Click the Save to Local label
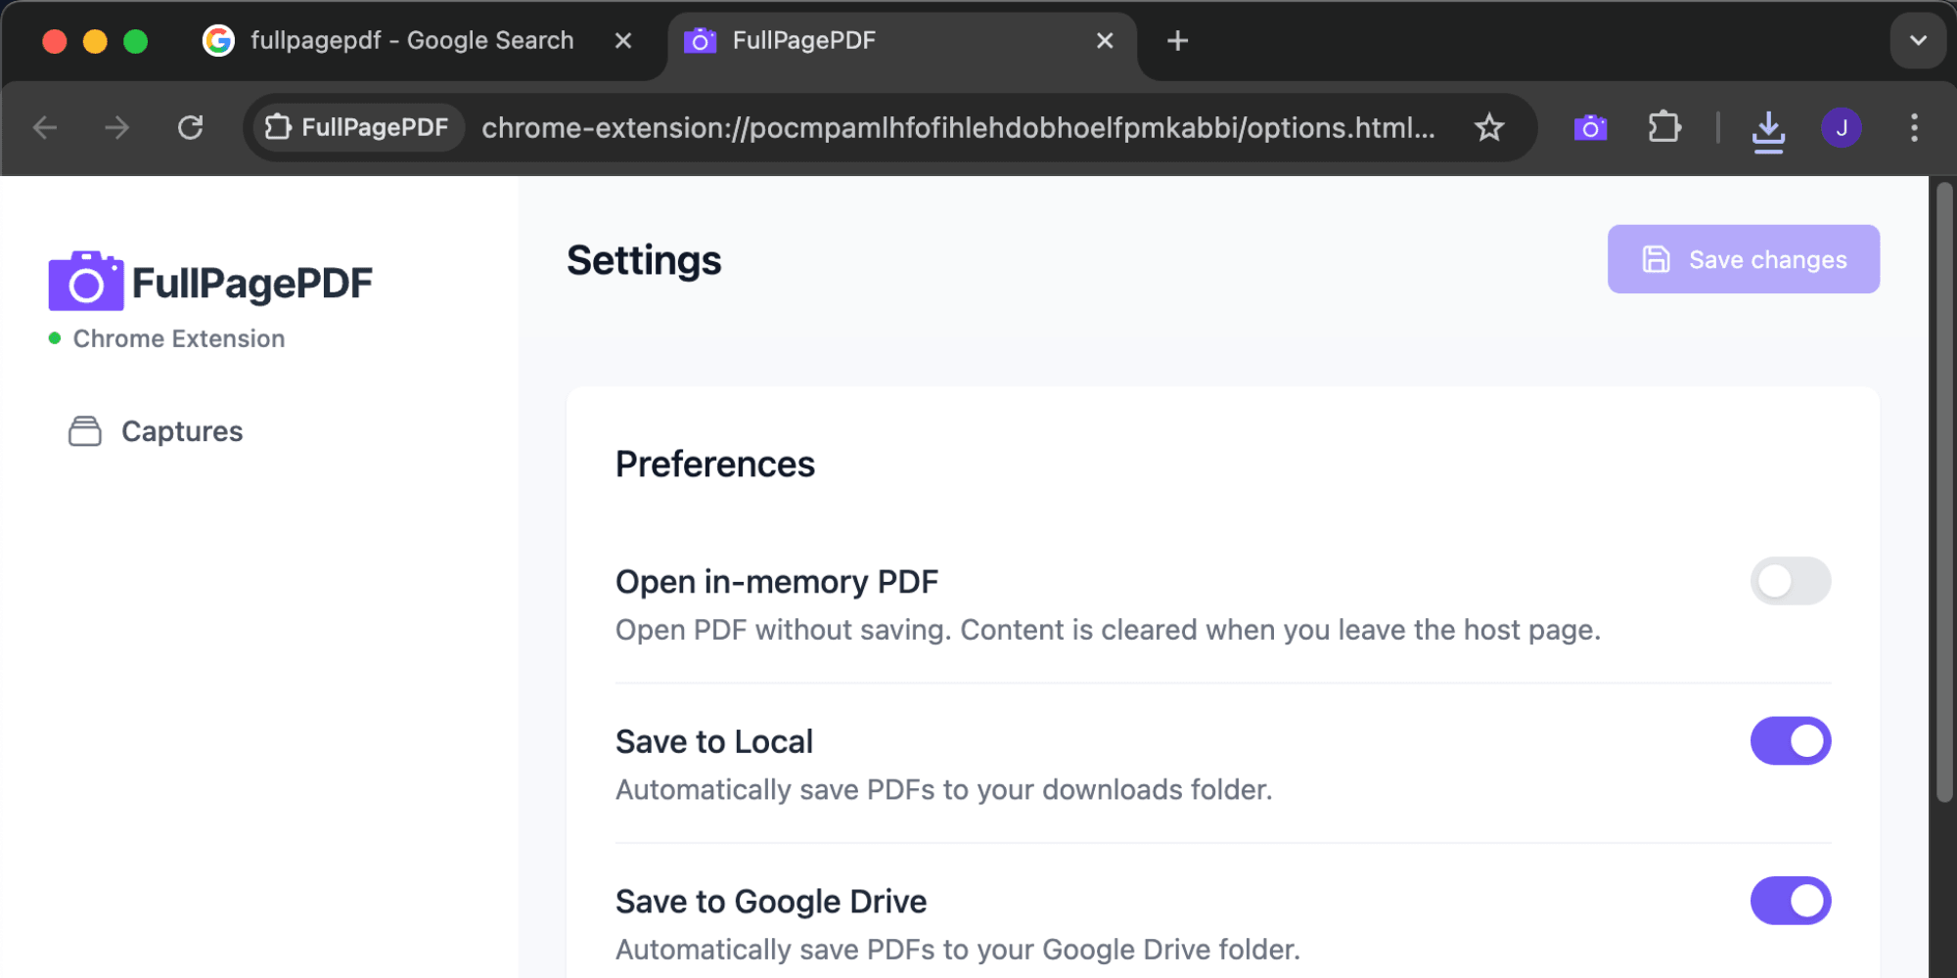Screen dimensions: 1957x978 [714, 741]
